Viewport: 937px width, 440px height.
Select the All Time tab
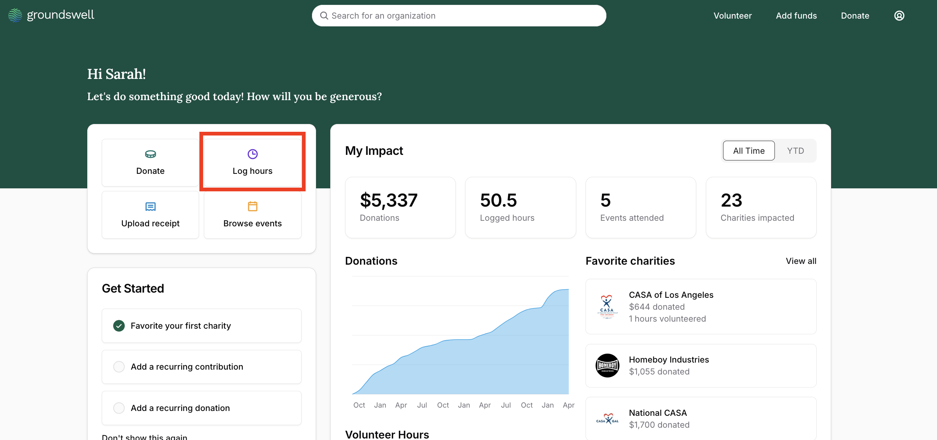748,151
